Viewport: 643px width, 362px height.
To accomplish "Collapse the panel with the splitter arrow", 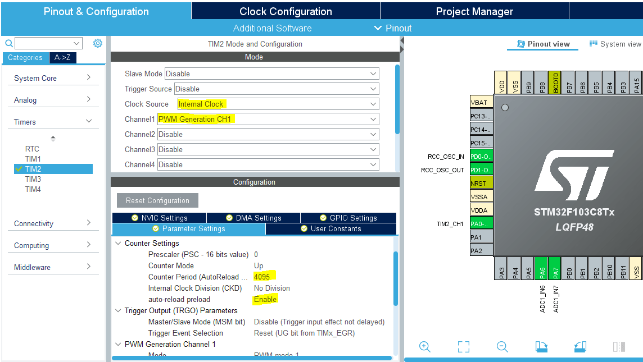I will 402,40.
